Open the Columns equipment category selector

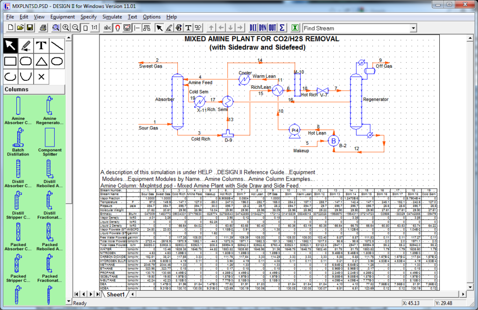pyautogui.click(x=34, y=89)
